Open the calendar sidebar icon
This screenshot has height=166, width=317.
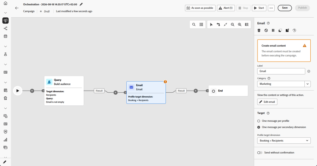(x=5, y=36)
